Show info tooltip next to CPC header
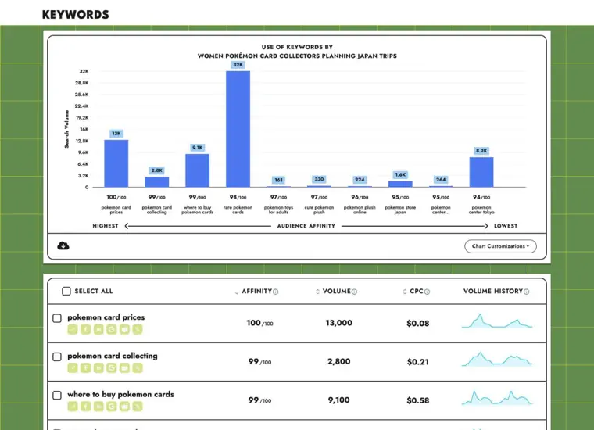The width and height of the screenshot is (594, 430). (428, 292)
